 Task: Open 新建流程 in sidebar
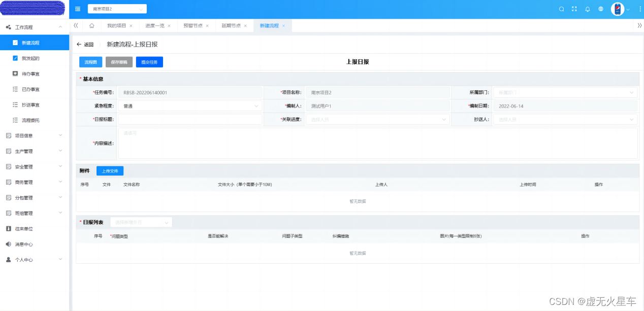coord(35,43)
